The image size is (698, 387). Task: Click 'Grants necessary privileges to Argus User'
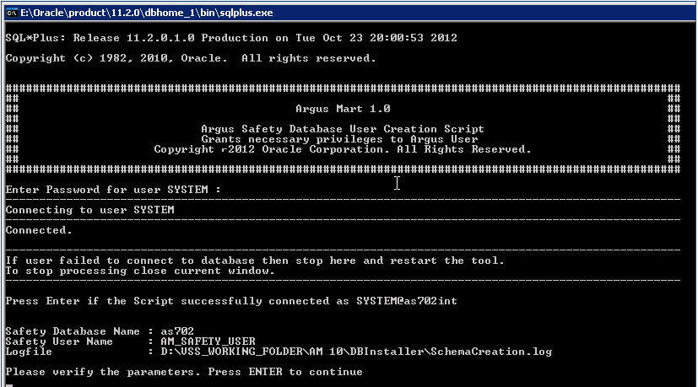coord(339,139)
